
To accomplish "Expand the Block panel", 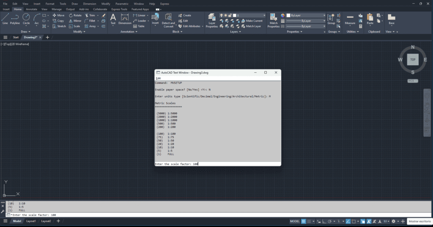I will [177, 31].
